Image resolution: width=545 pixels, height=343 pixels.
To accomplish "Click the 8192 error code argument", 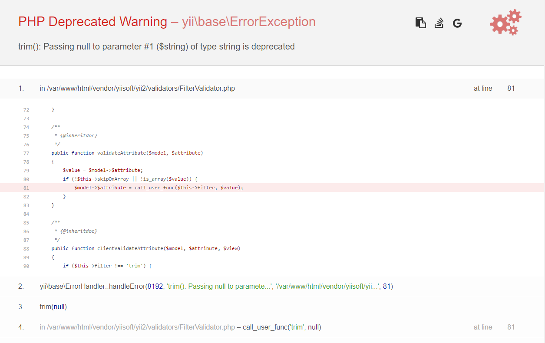I will pos(155,287).
